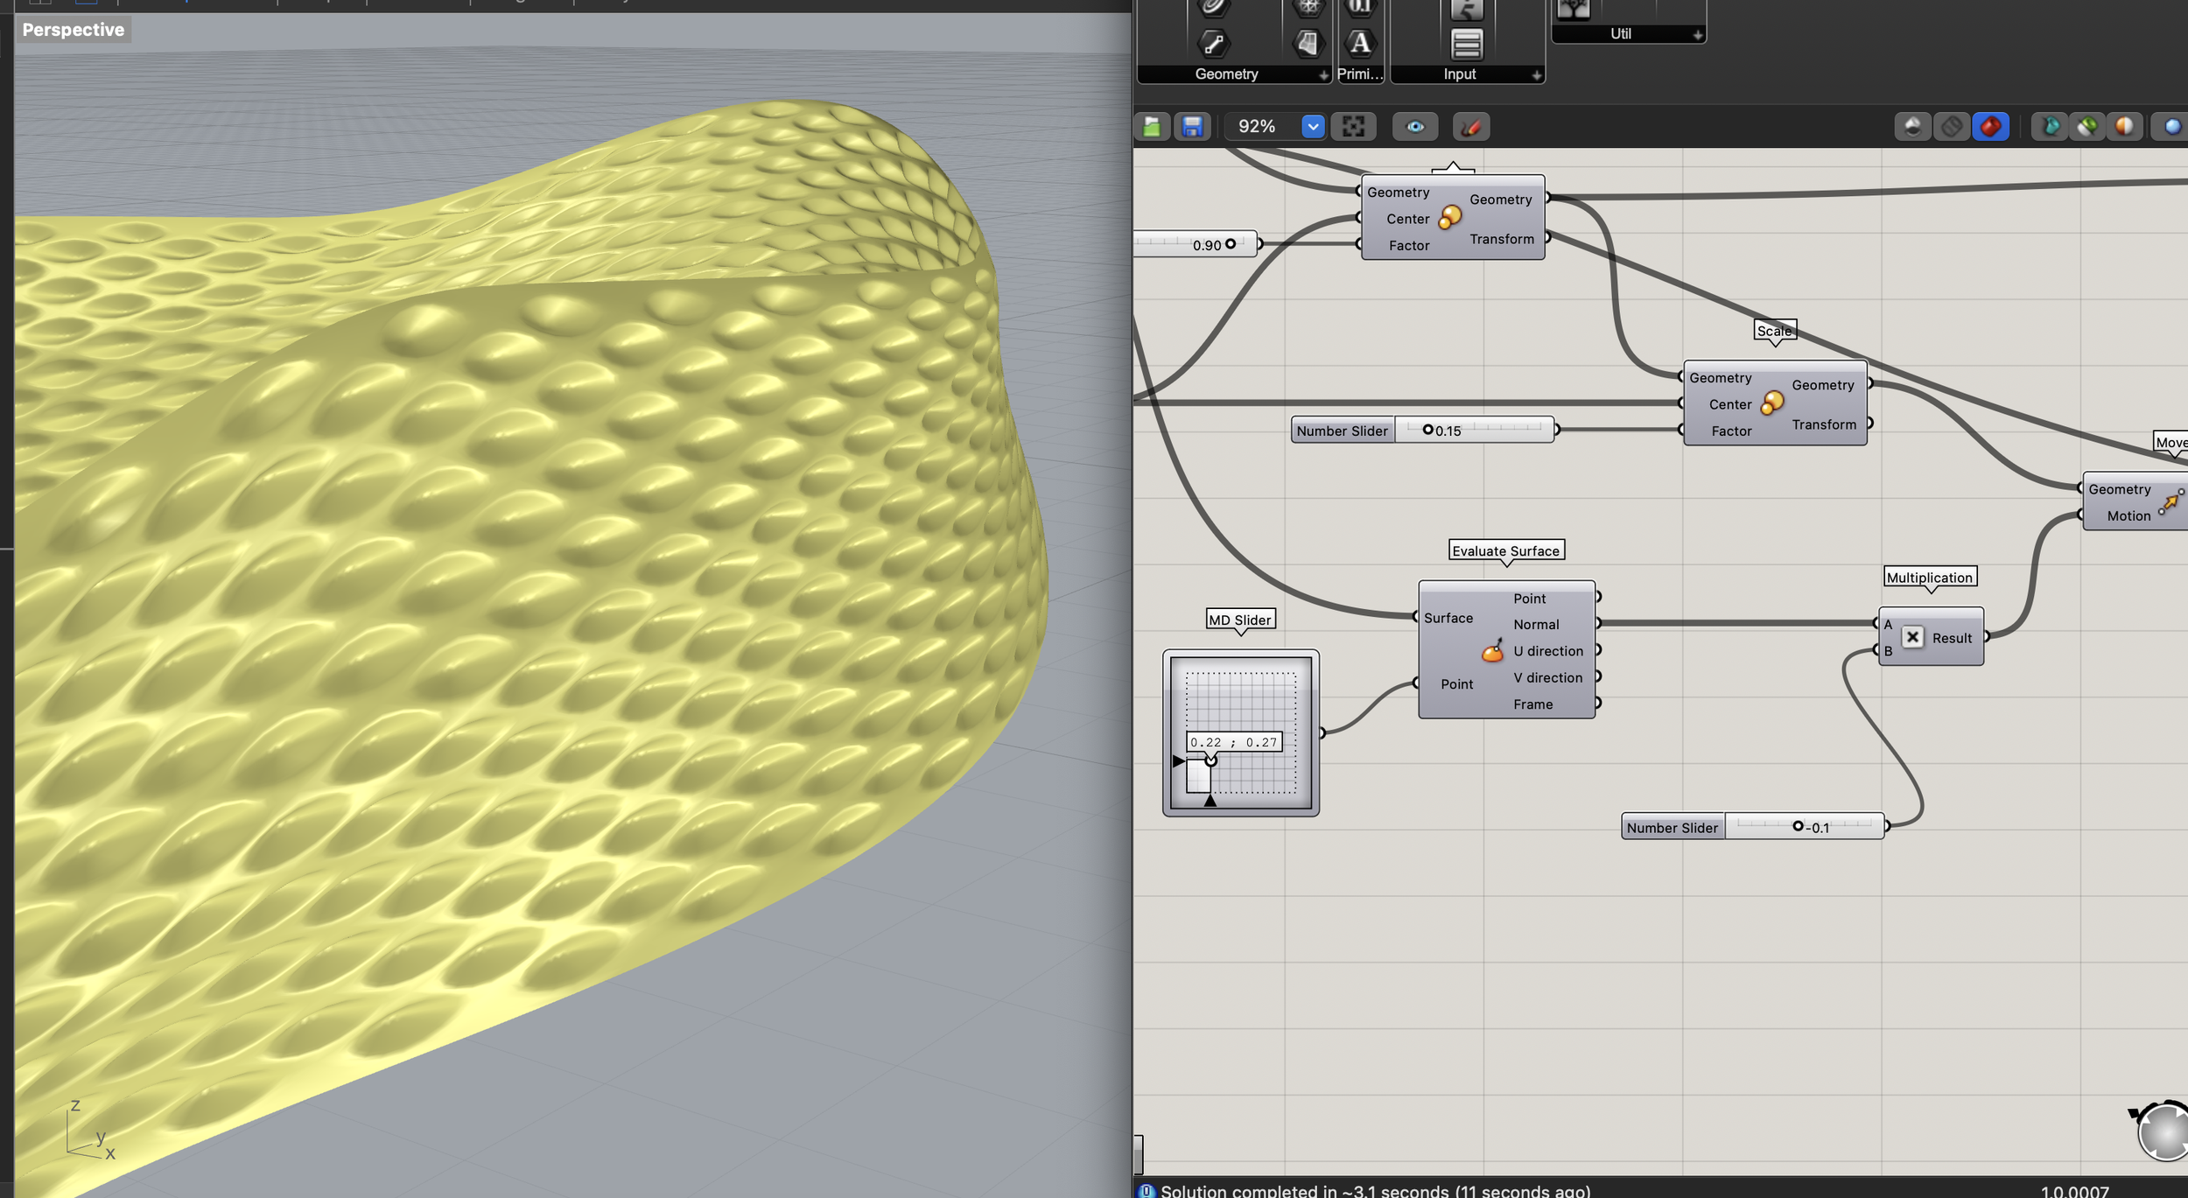Screen dimensions: 2188x1198
Task: Click the Number Slider name label near -0.1
Action: (x=1673, y=827)
